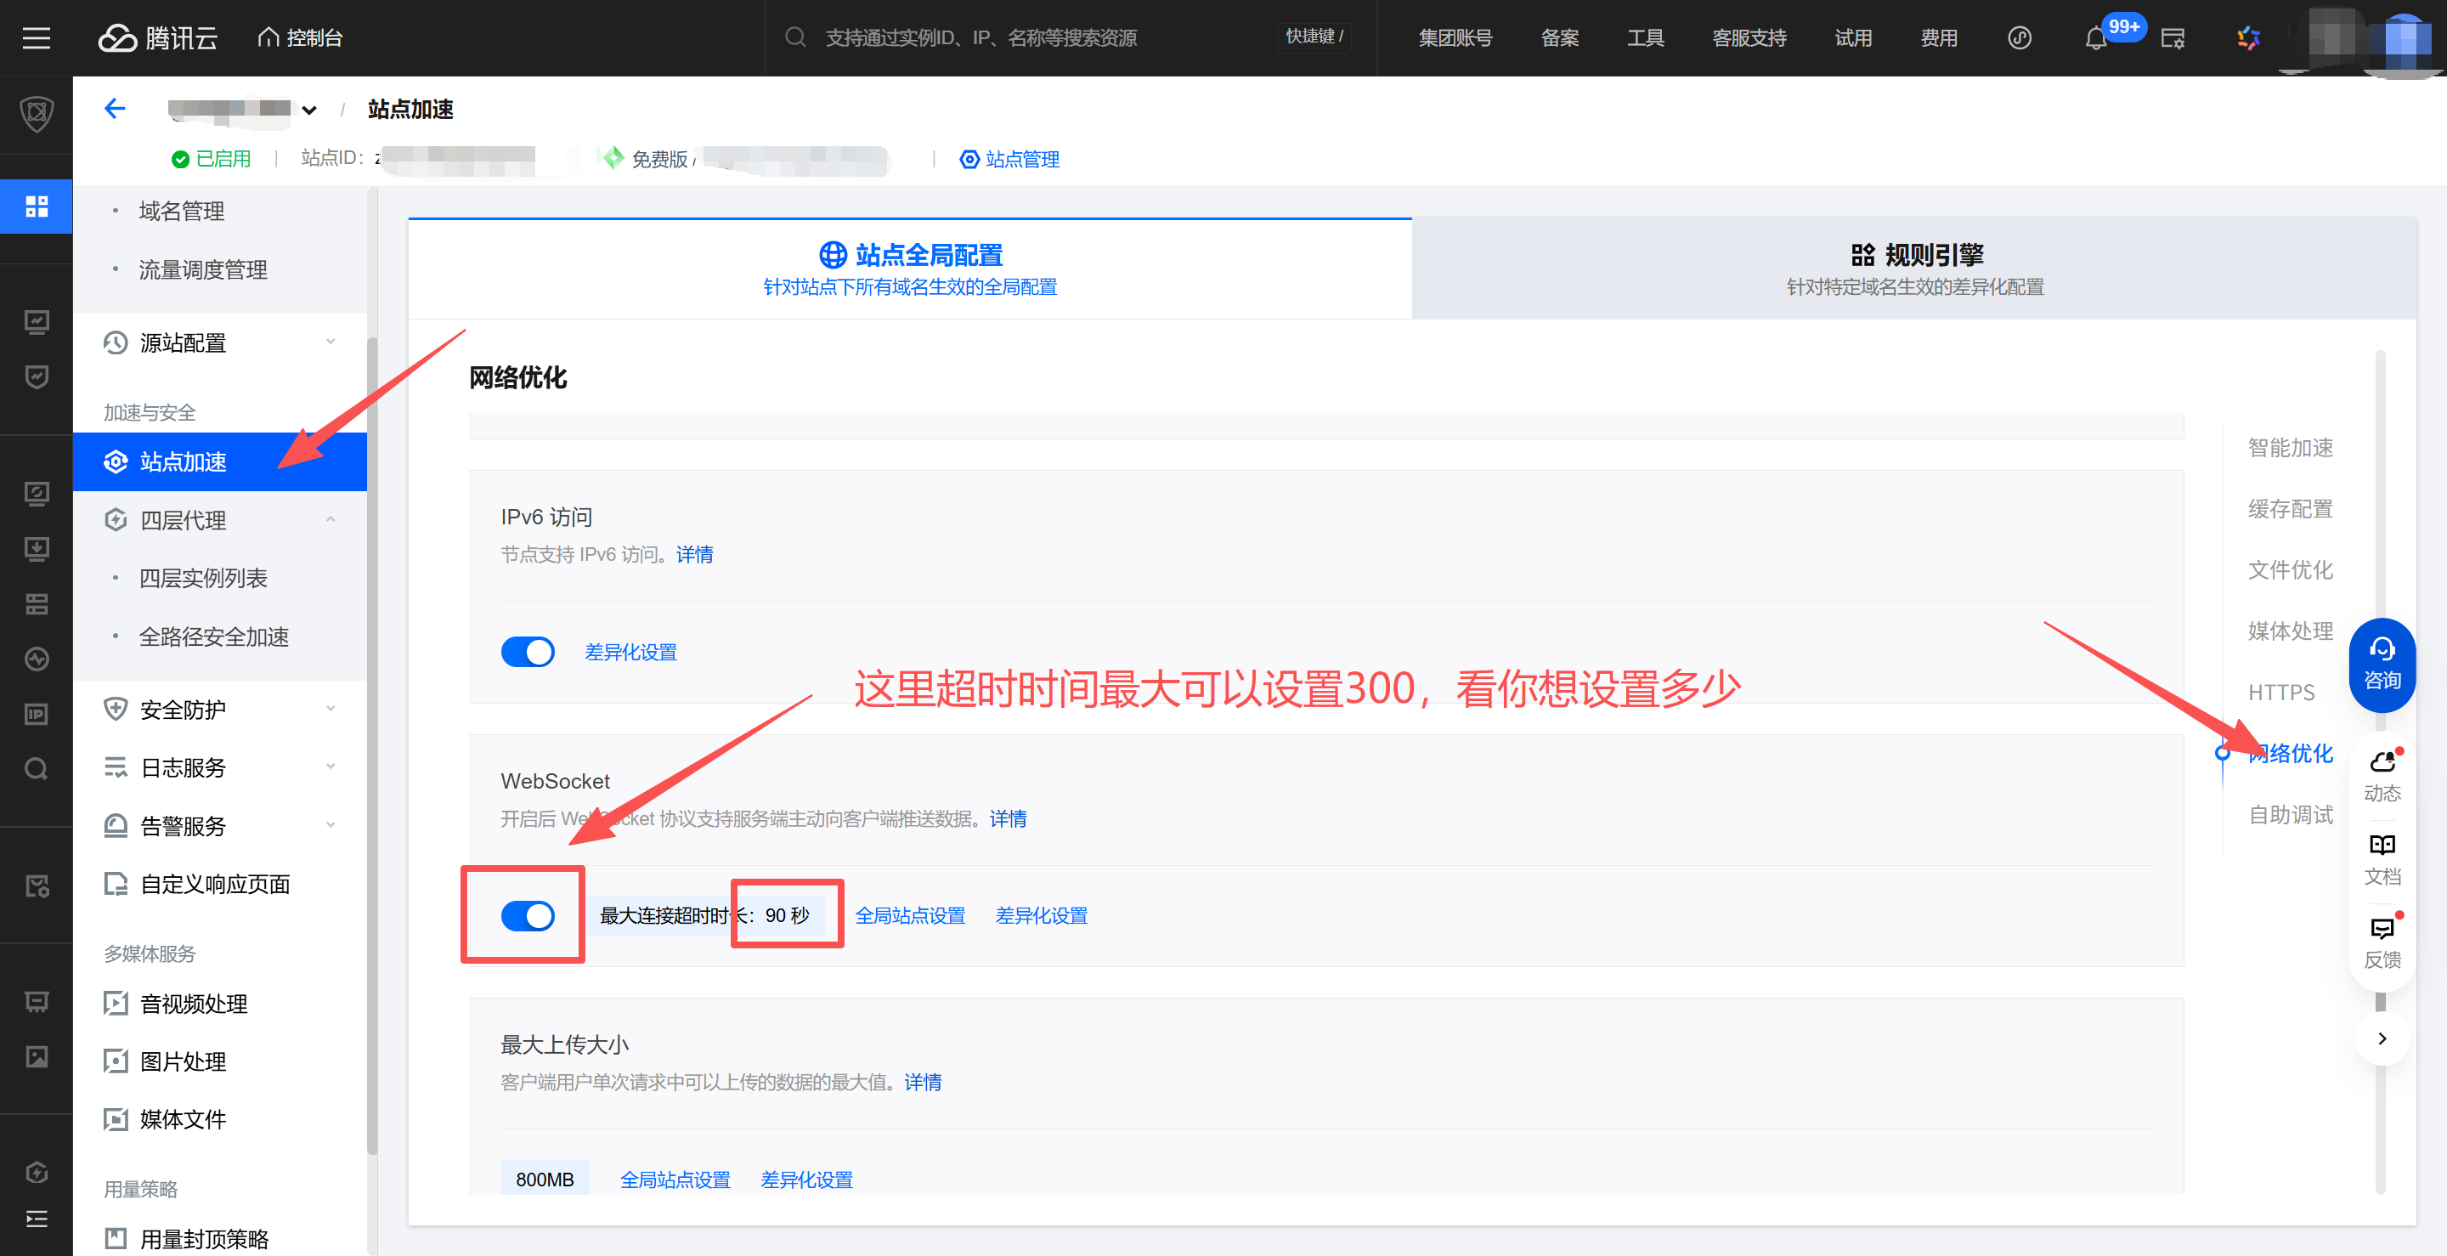The width and height of the screenshot is (2447, 1256).
Task: Click the 动态 cloud updates icon
Action: click(x=2382, y=774)
